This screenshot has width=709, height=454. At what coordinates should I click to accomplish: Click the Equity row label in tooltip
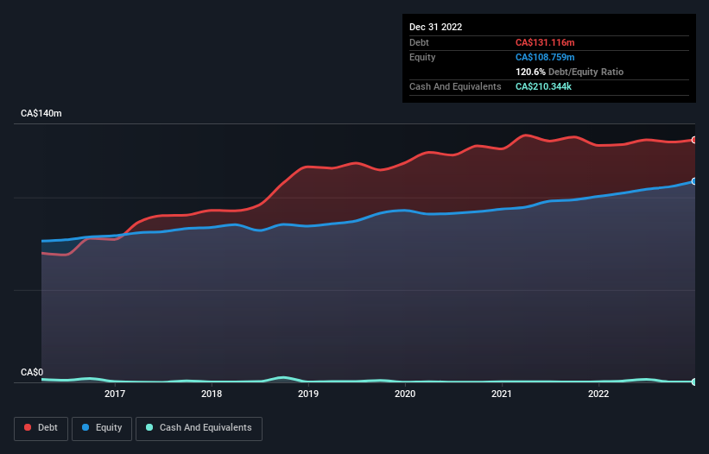pyautogui.click(x=422, y=57)
